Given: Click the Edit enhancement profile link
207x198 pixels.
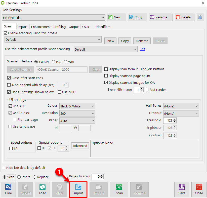Looking at the screenshot, I should 142,49.
